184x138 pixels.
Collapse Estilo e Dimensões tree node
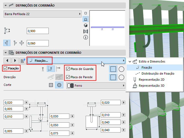click(130, 61)
